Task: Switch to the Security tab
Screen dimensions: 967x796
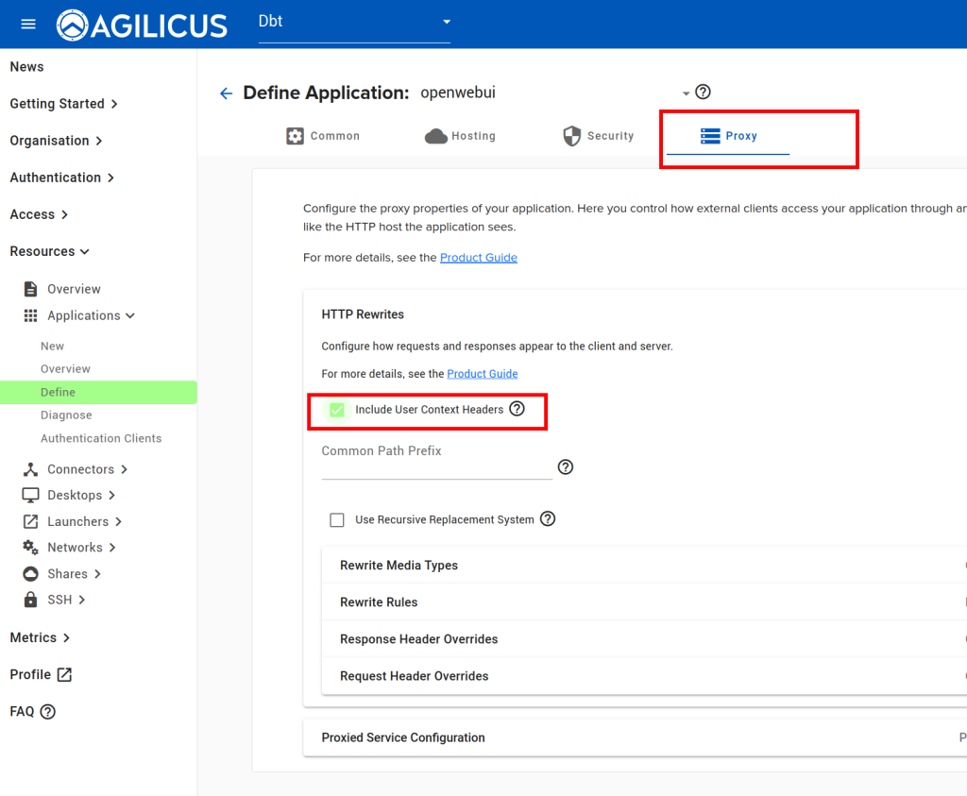Action: (598, 136)
